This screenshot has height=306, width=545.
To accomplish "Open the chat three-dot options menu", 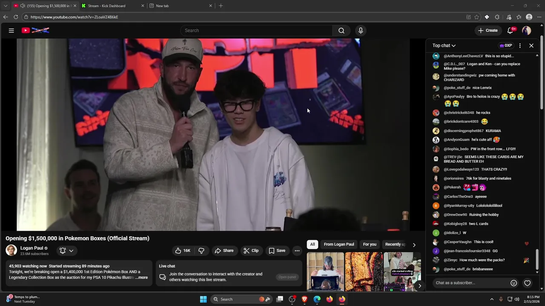I will (x=520, y=45).
